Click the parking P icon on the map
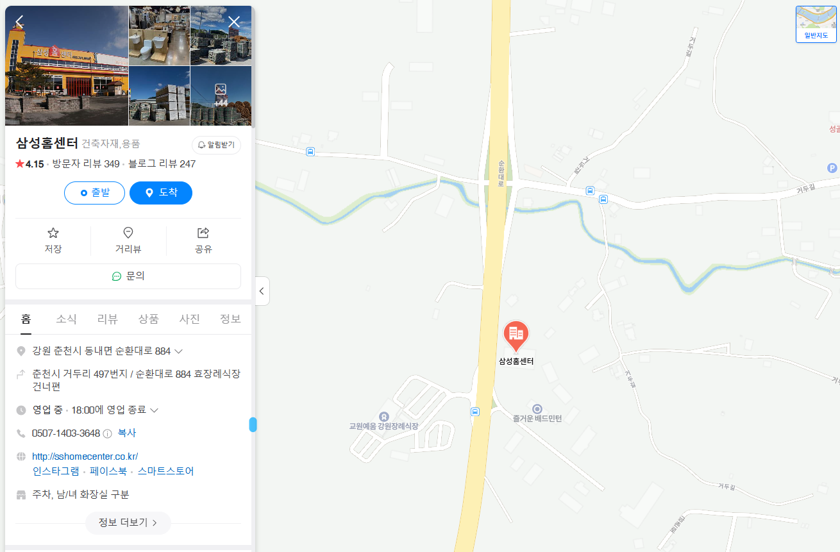Screen dimensions: 840x552 click(832, 168)
